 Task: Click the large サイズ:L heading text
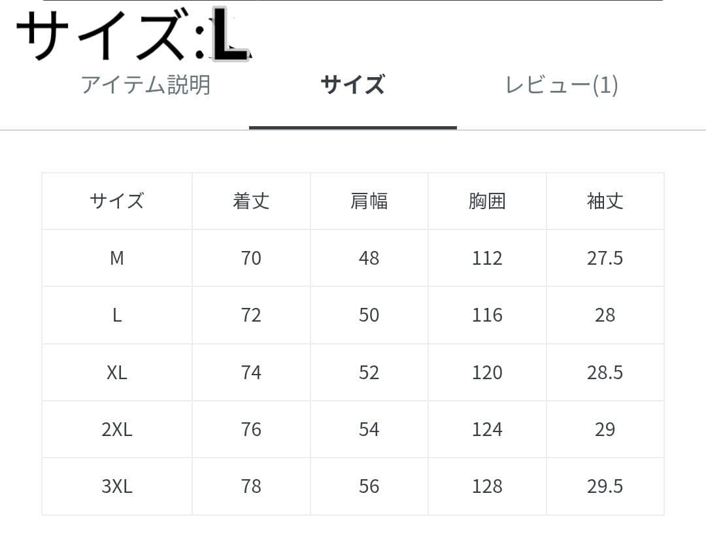[x=132, y=36]
